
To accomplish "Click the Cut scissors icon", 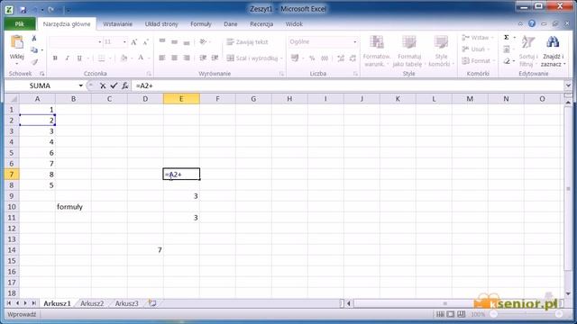I will pyautogui.click(x=34, y=38).
